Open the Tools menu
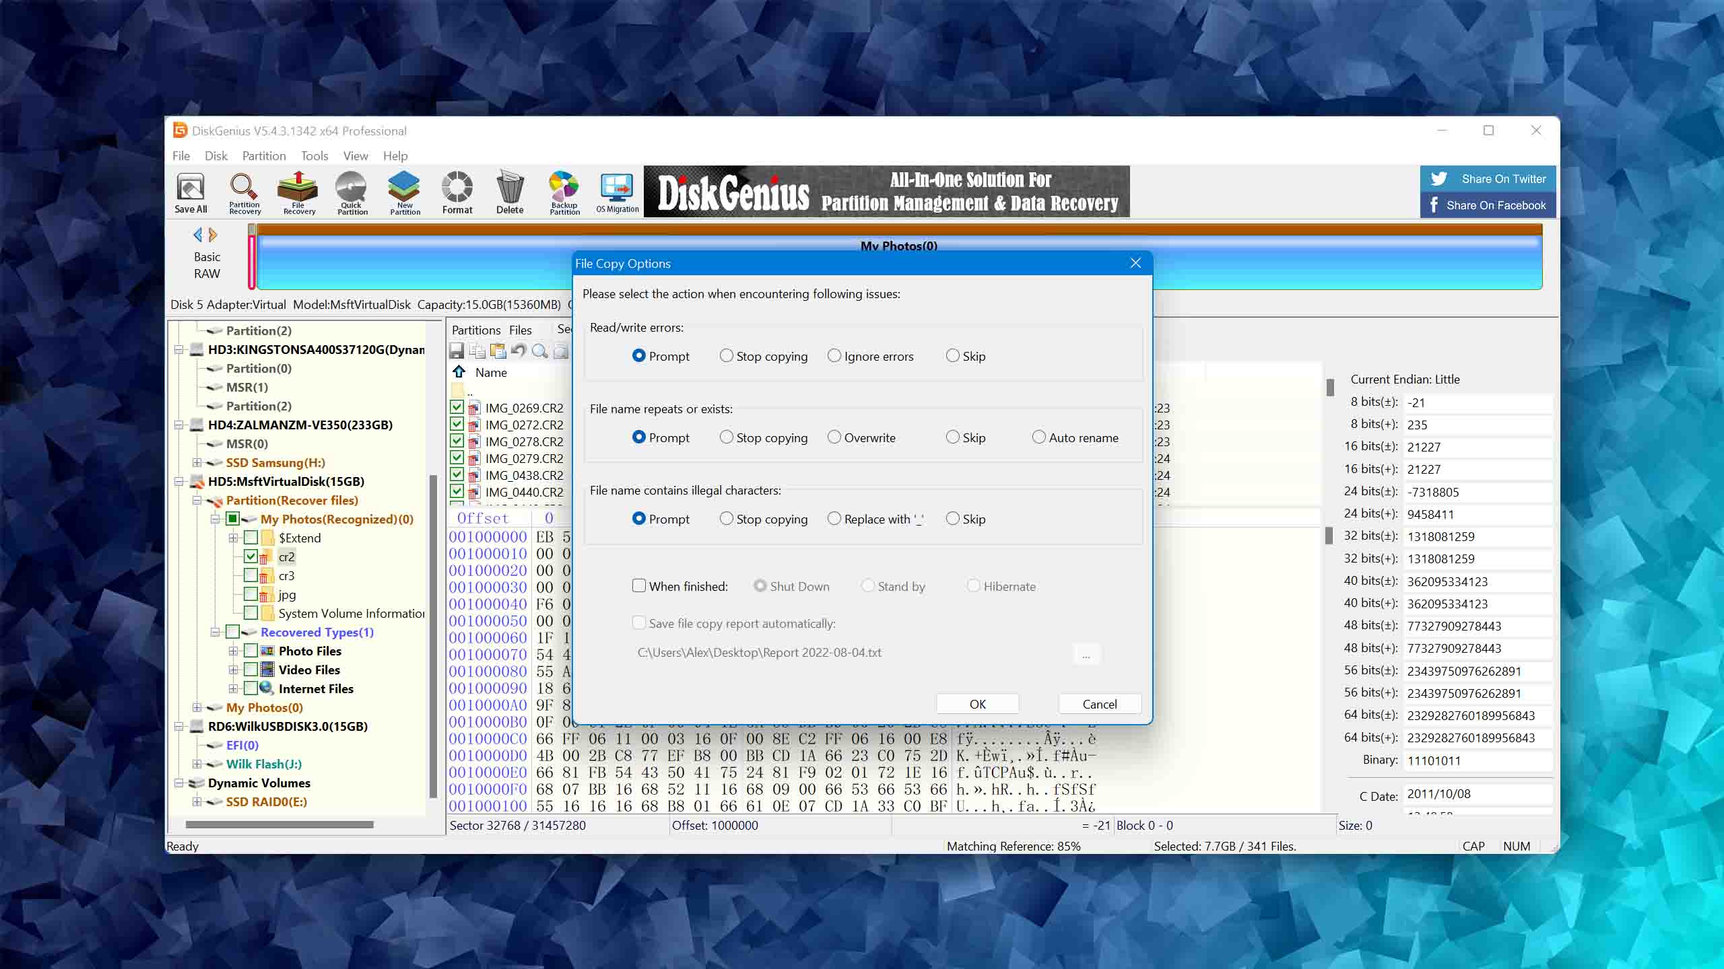 click(x=314, y=155)
